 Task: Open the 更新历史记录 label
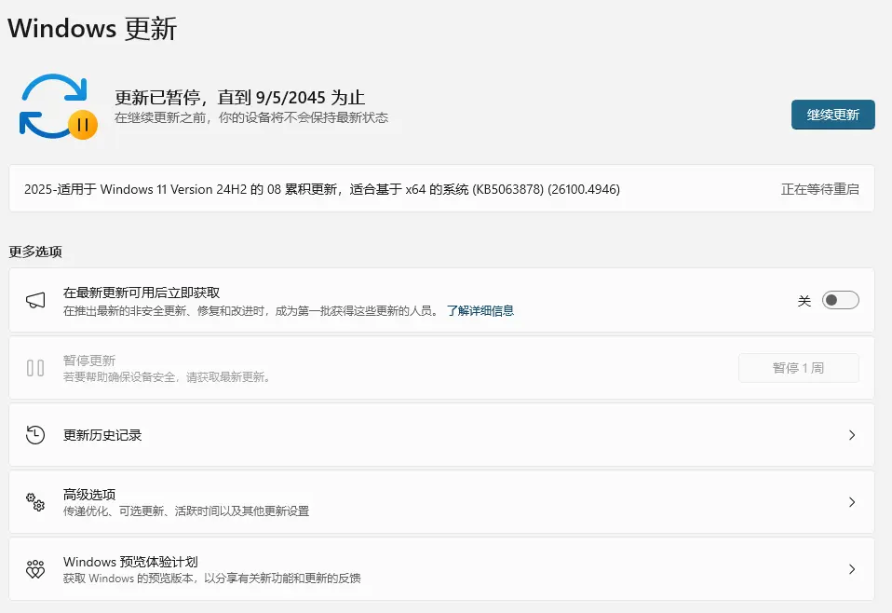[102, 435]
